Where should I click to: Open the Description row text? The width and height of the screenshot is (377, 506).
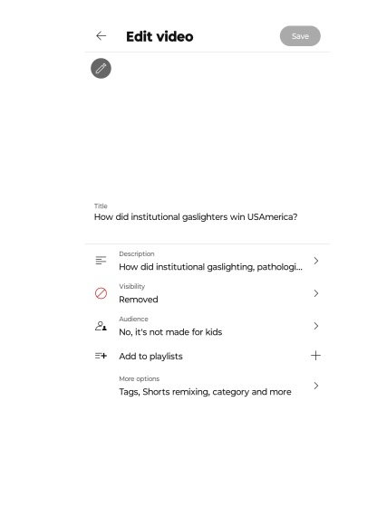click(x=210, y=267)
